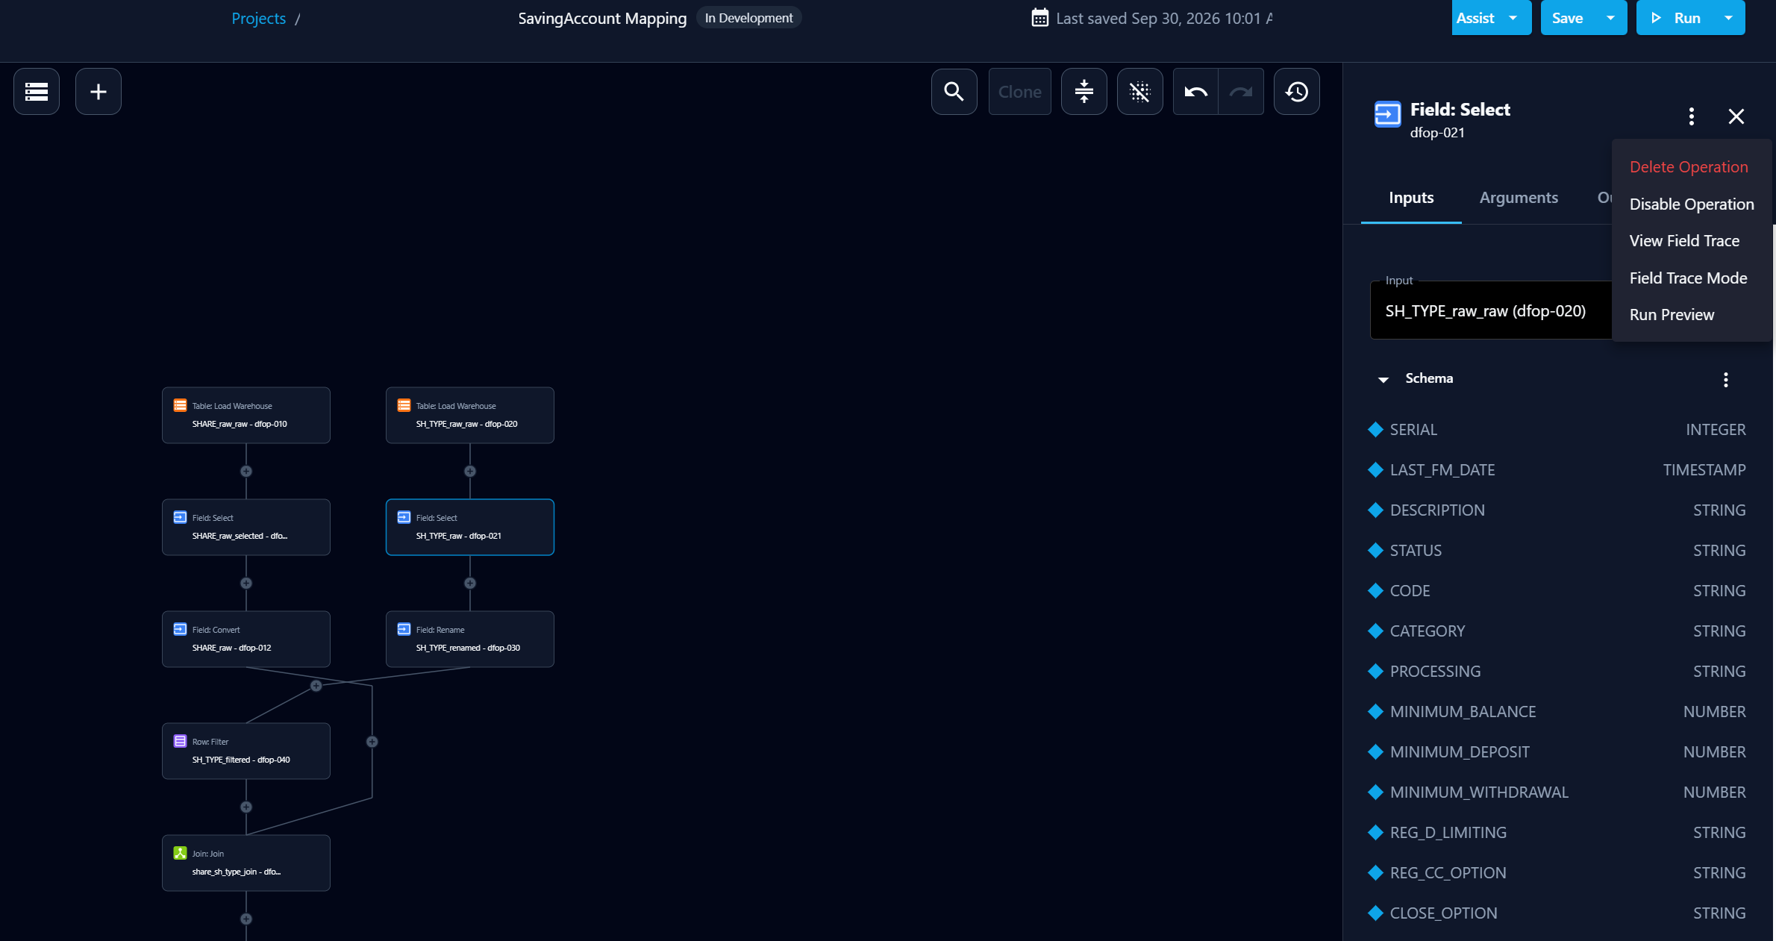Select the SH_TYPE_filtered dfop-040 Row Filter node
Viewport: 1776px width, 941px height.
pyautogui.click(x=246, y=751)
